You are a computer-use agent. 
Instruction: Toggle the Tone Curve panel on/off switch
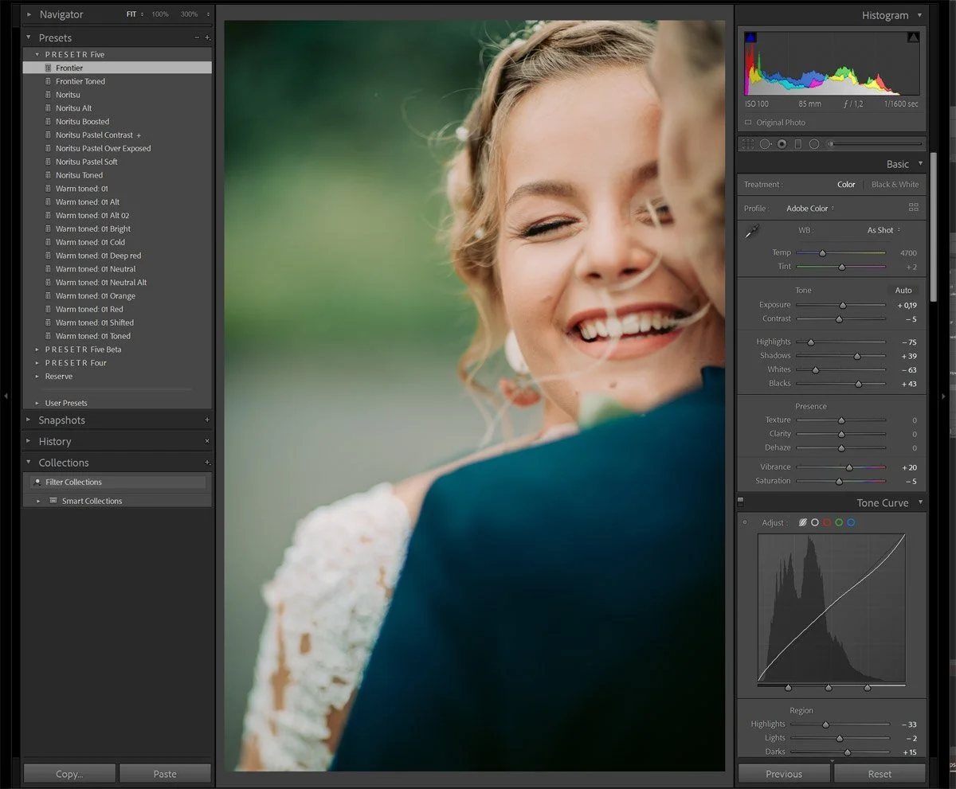tap(741, 502)
